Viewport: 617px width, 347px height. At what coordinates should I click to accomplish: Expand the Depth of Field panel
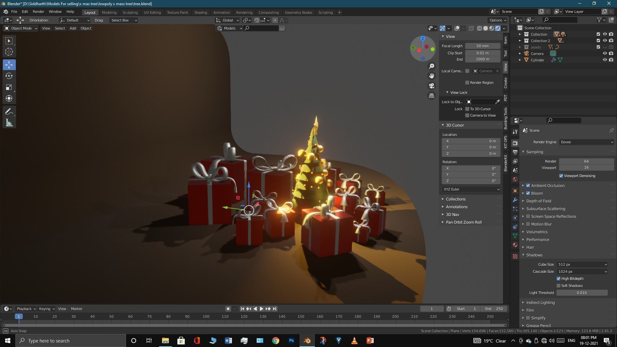tap(539, 201)
